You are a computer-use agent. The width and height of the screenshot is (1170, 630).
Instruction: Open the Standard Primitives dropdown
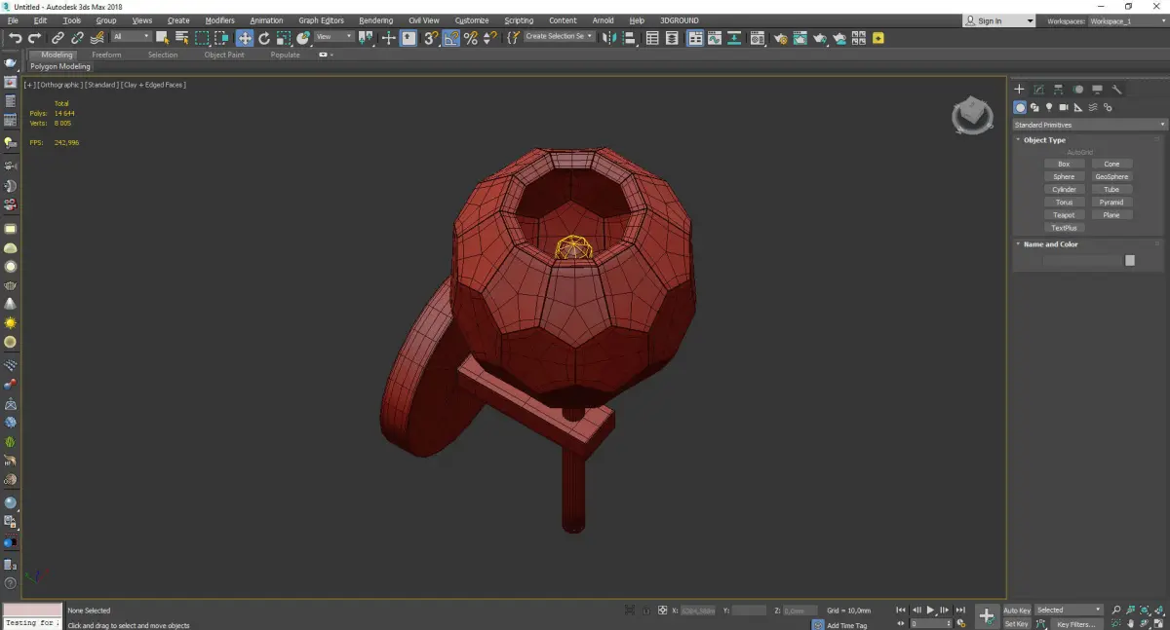click(1089, 125)
